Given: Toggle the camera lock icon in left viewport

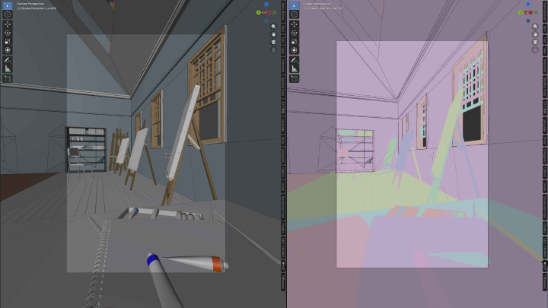Looking at the screenshot, I should [274, 50].
